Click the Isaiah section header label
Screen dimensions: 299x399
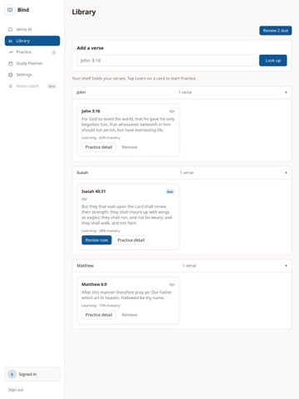click(82, 173)
